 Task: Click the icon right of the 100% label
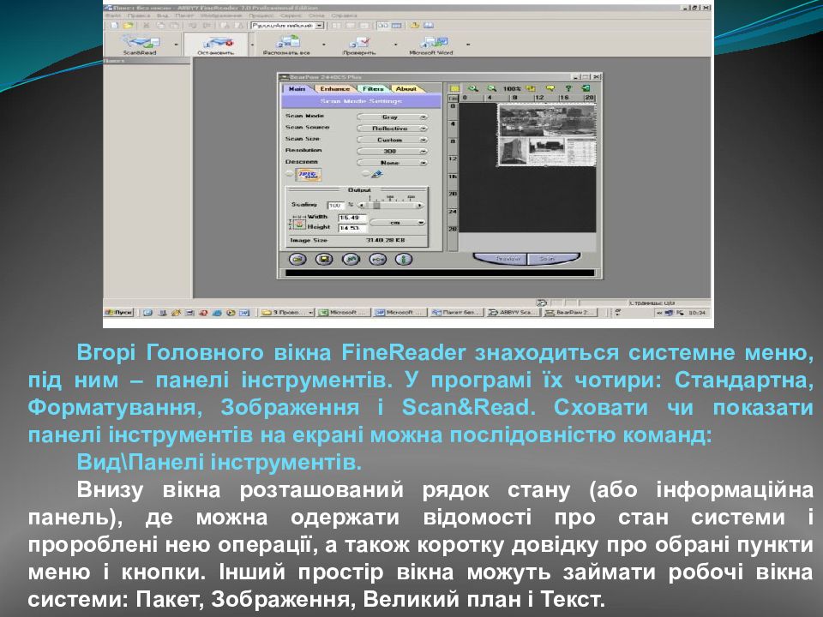531,88
